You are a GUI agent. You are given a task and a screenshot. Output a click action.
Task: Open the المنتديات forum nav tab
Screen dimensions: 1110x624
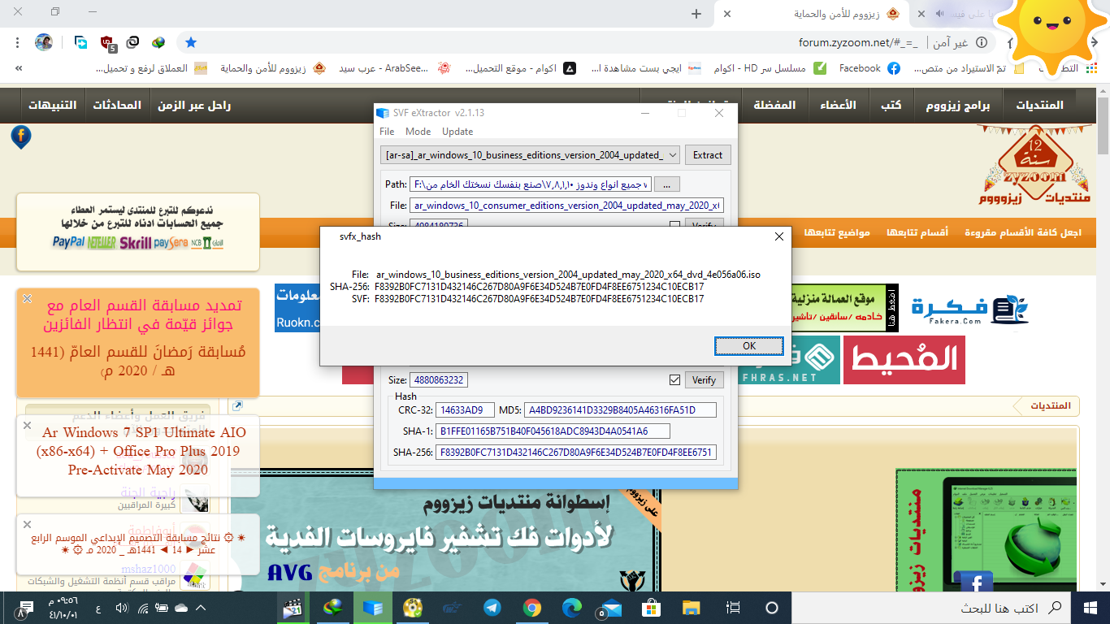click(1039, 106)
